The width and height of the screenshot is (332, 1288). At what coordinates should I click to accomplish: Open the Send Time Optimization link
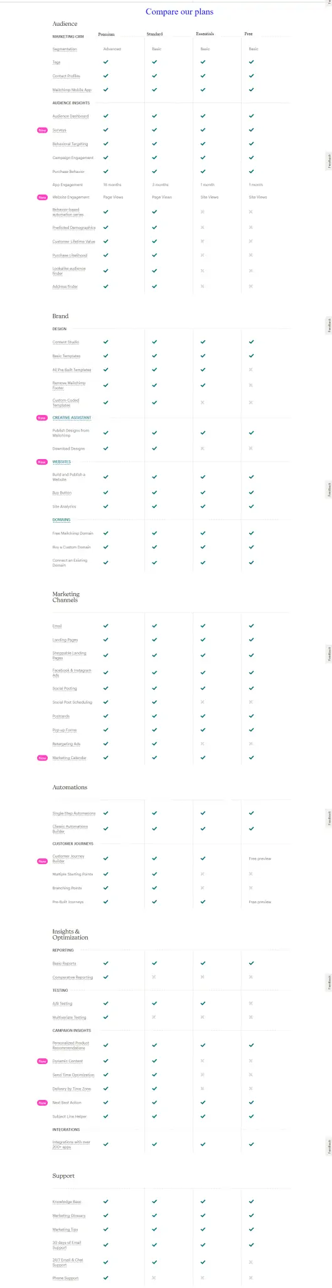pyautogui.click(x=73, y=1075)
